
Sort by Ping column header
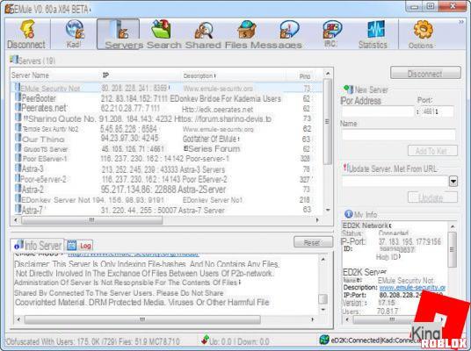(x=305, y=76)
